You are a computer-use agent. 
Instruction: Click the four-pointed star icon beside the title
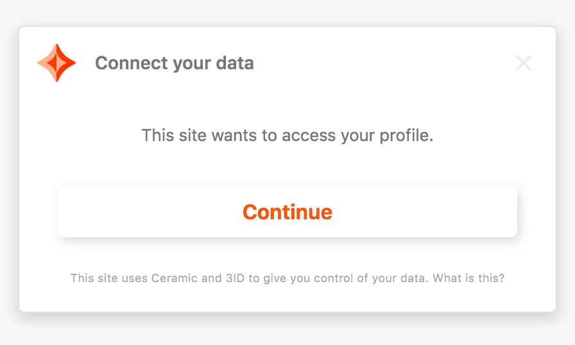click(x=56, y=63)
